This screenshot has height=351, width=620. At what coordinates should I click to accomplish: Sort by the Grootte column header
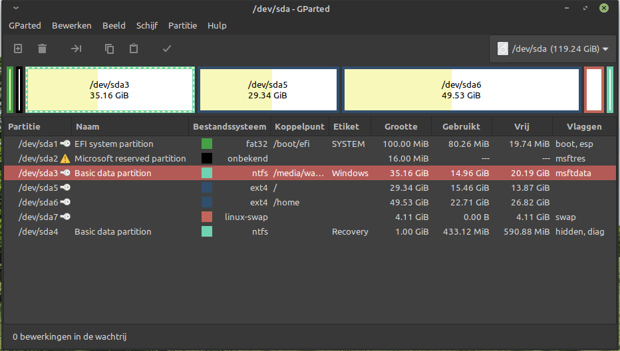(400, 126)
